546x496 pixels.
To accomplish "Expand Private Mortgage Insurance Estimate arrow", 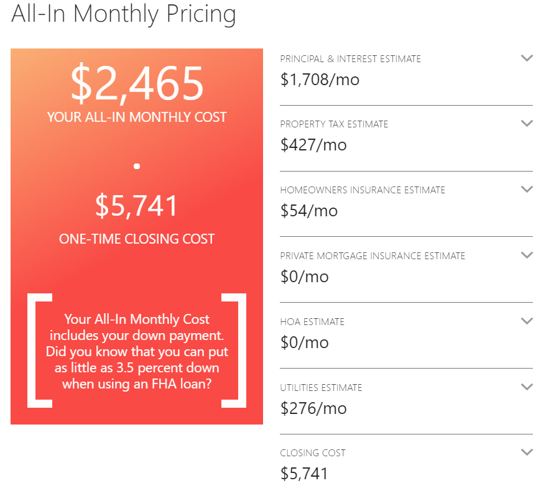I will tap(527, 255).
